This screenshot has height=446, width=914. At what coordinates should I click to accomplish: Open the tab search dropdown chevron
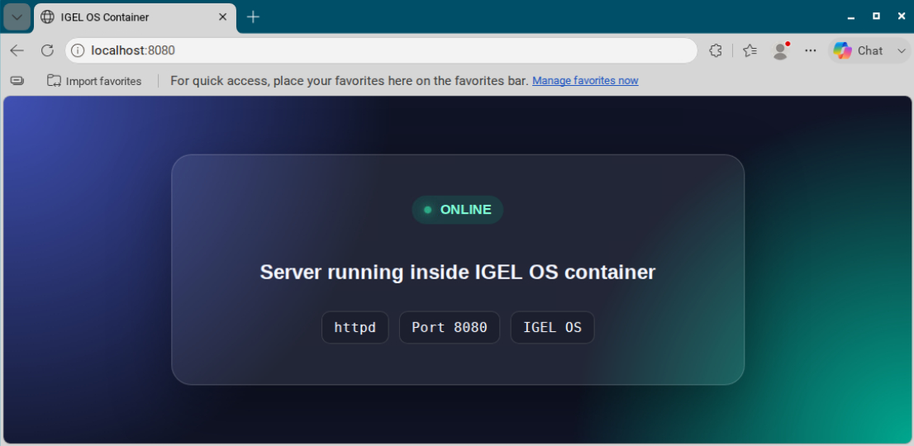click(x=17, y=17)
